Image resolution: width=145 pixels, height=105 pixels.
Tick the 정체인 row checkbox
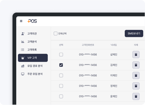pos(61,86)
